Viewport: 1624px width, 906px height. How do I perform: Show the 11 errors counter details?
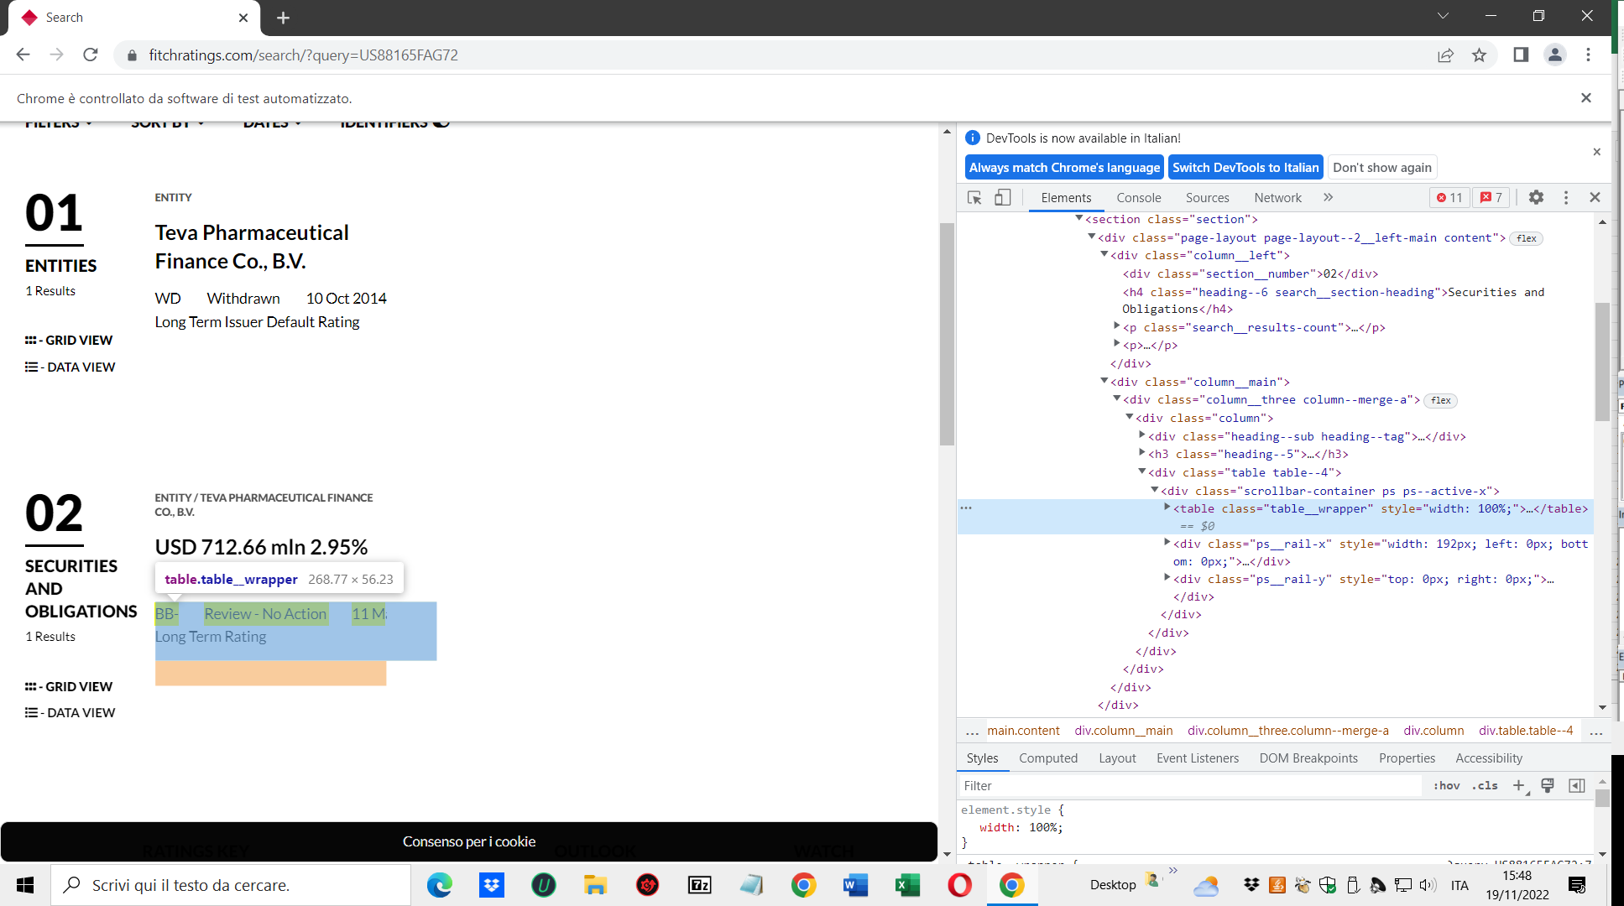coord(1449,197)
